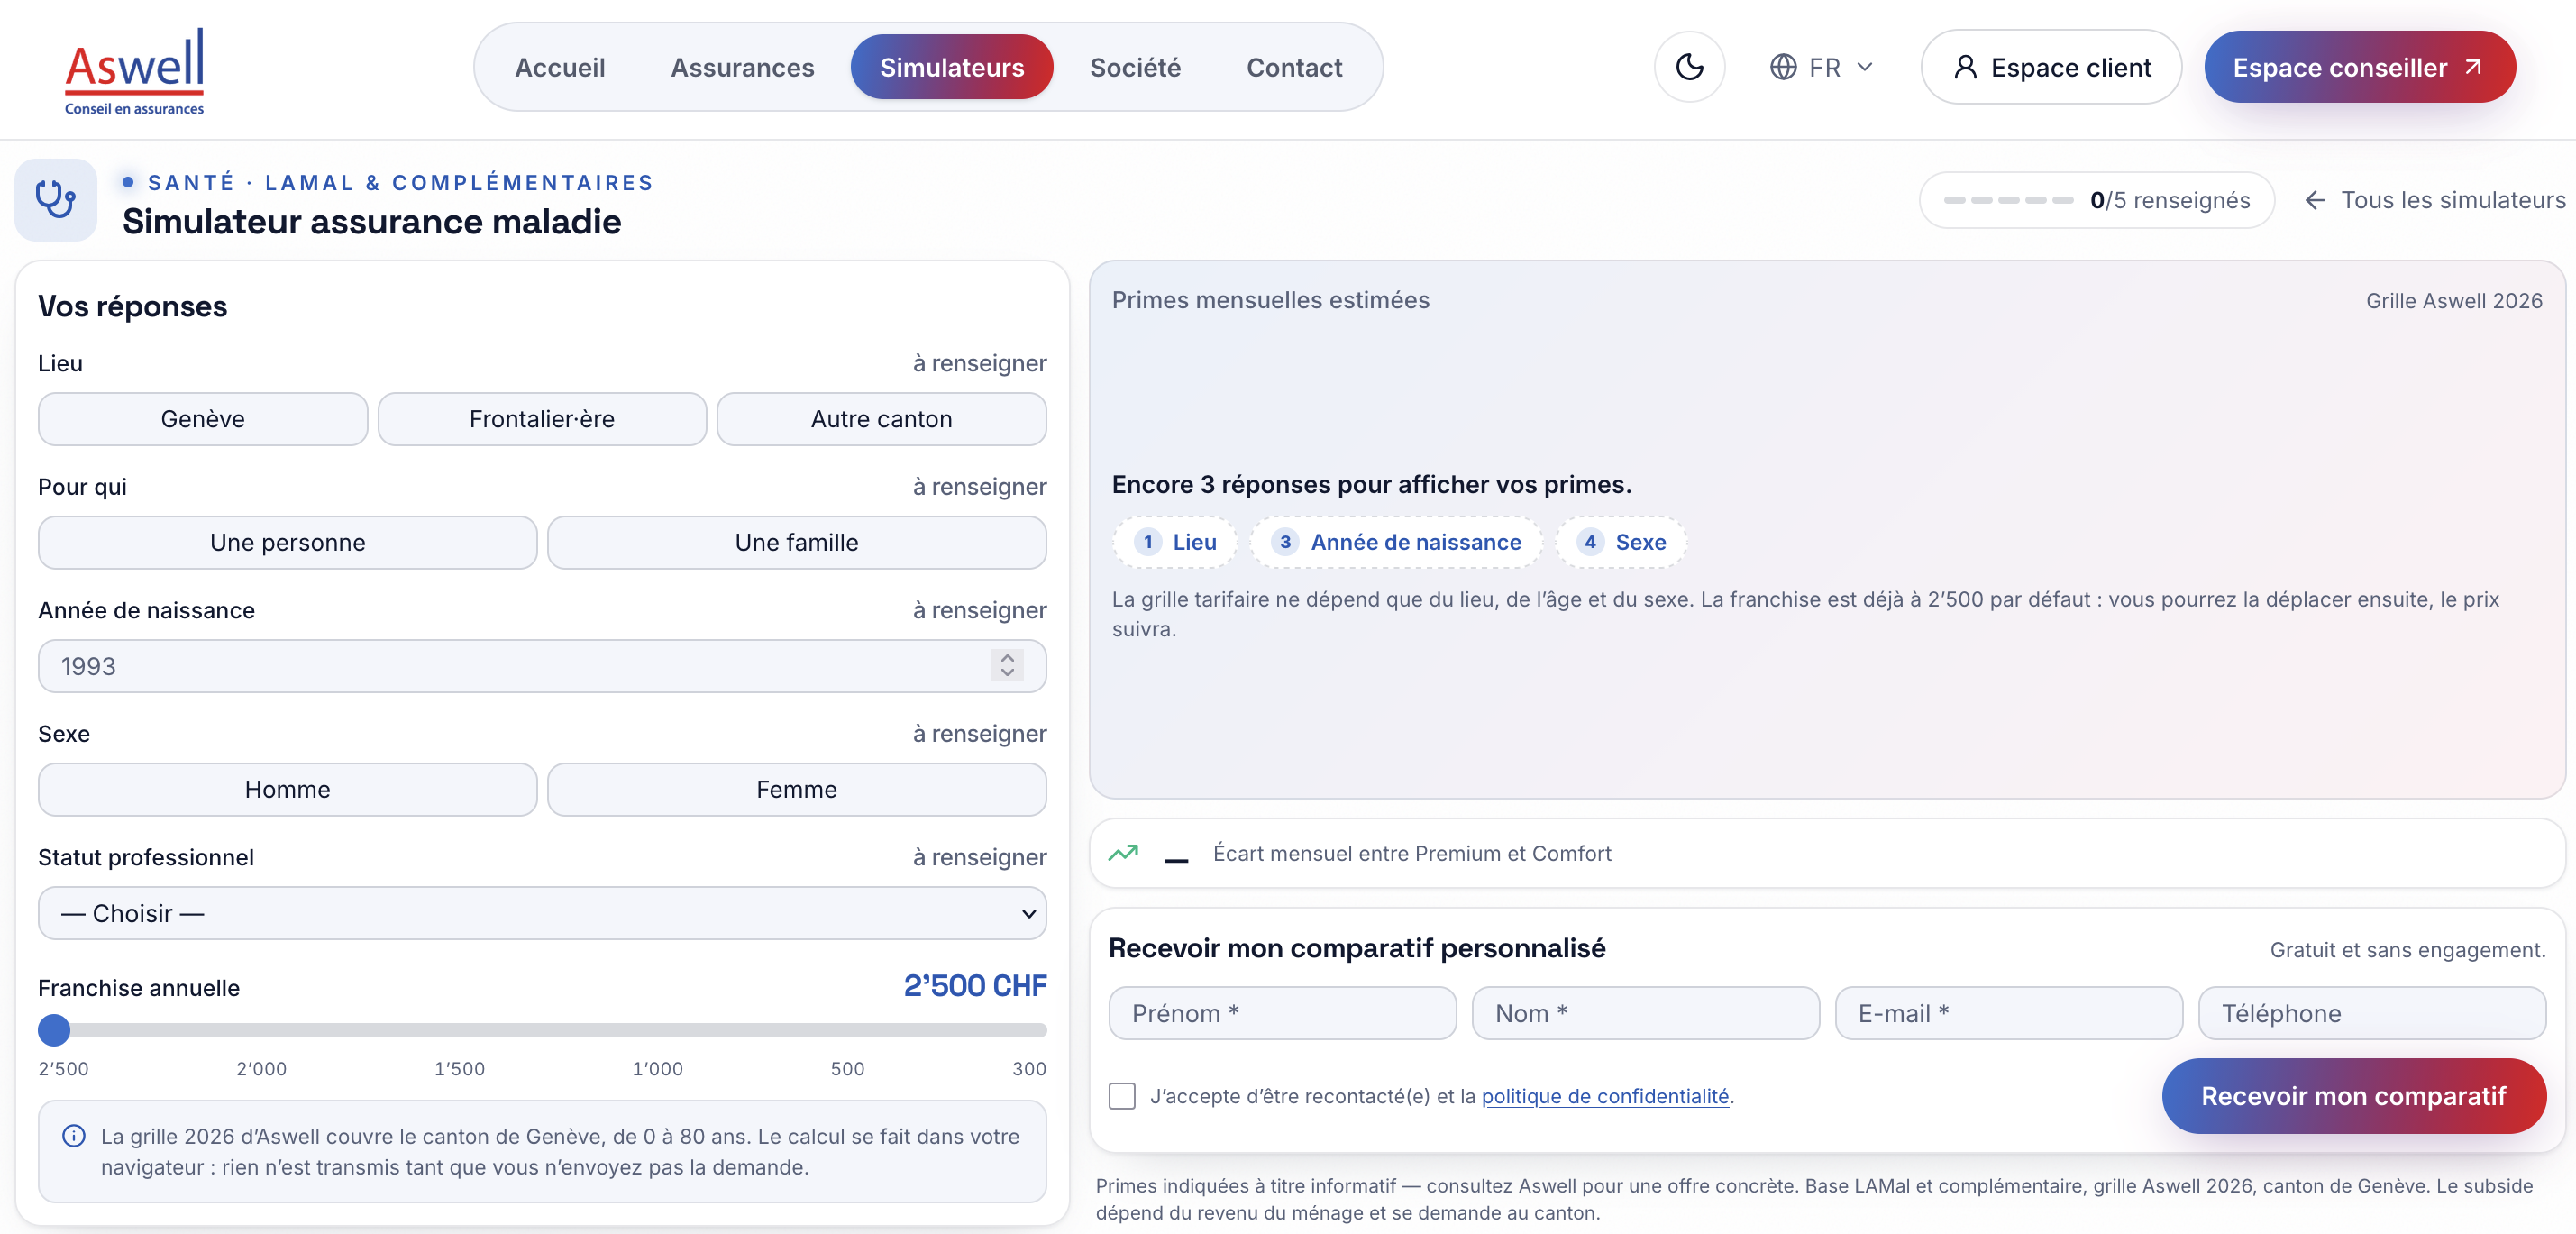
Task: Open the Statut professionnel dropdown
Action: coord(542,913)
